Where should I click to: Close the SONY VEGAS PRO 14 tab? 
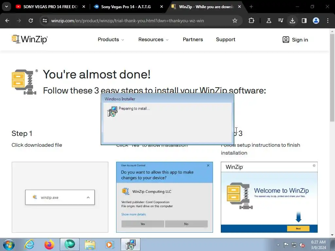tap(84, 7)
